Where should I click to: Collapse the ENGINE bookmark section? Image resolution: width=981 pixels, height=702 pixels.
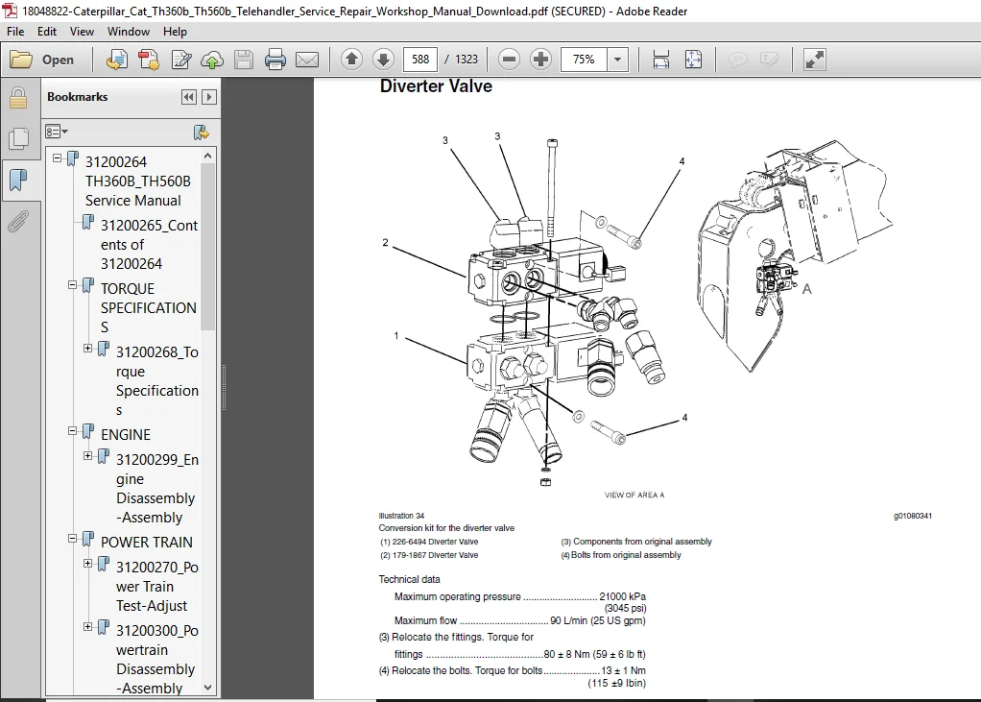tap(73, 431)
